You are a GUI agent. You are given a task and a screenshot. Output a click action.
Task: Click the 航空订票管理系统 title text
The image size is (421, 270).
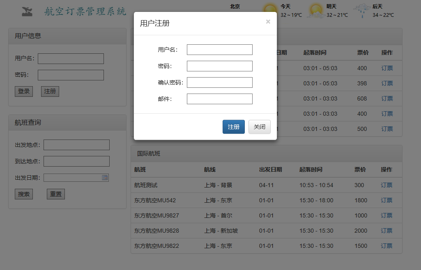click(x=85, y=11)
